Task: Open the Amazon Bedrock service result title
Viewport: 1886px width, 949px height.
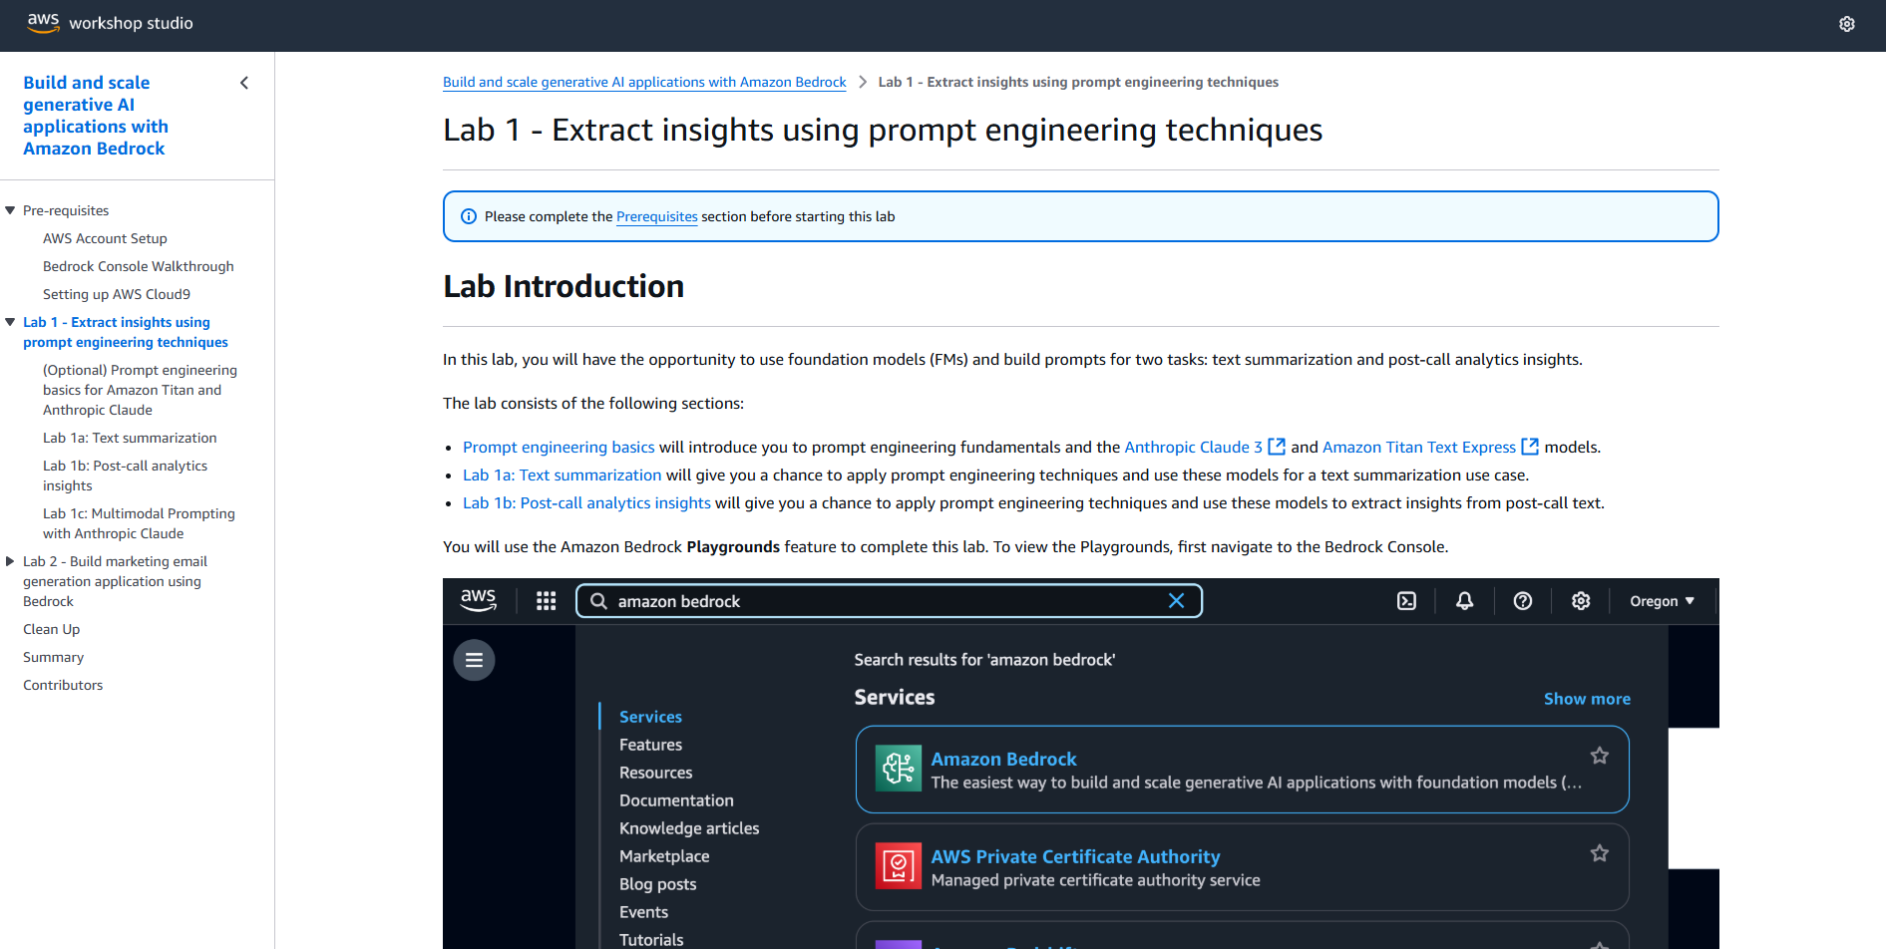Action: 1003,759
